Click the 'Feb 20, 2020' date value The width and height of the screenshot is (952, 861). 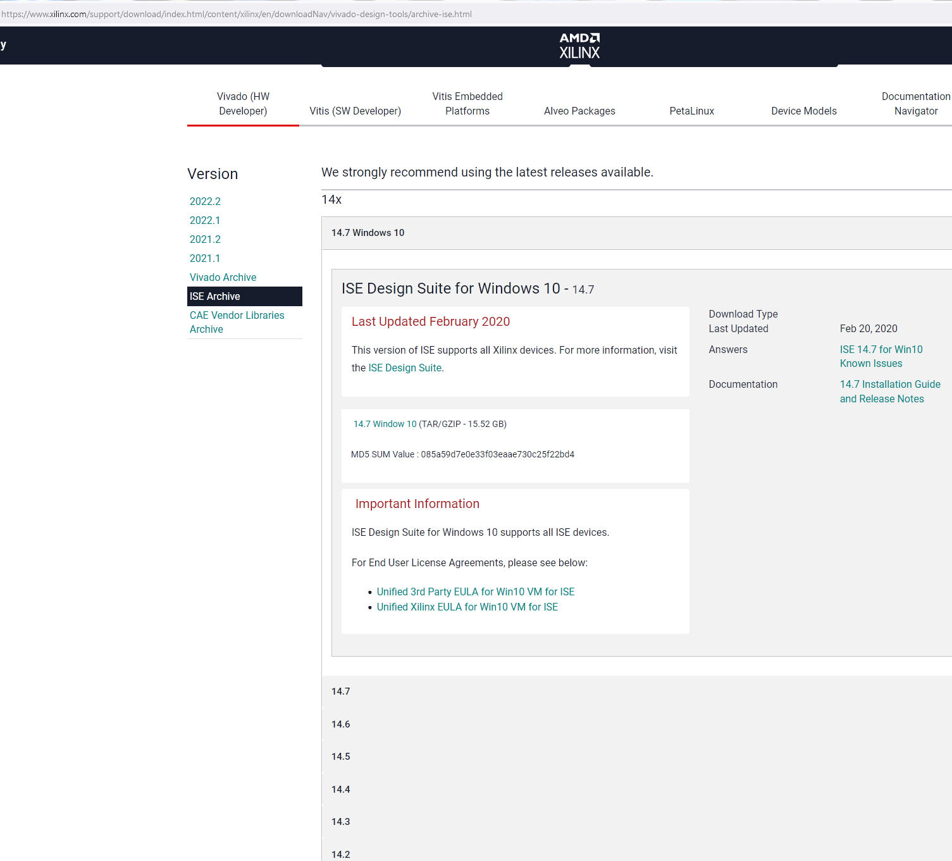click(869, 328)
